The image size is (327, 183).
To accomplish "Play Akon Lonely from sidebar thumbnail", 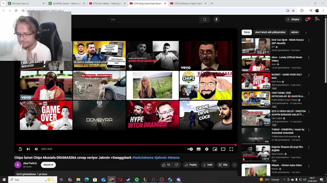I will coord(256,64).
